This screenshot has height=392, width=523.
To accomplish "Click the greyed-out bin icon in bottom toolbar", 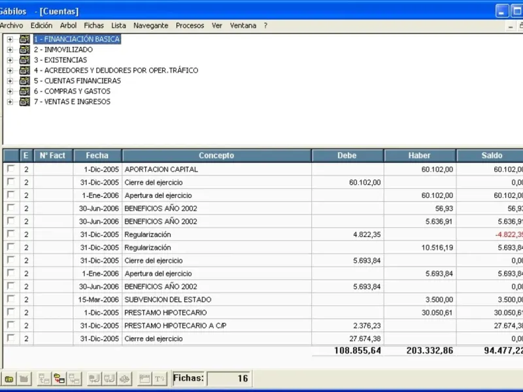I will (x=24, y=379).
